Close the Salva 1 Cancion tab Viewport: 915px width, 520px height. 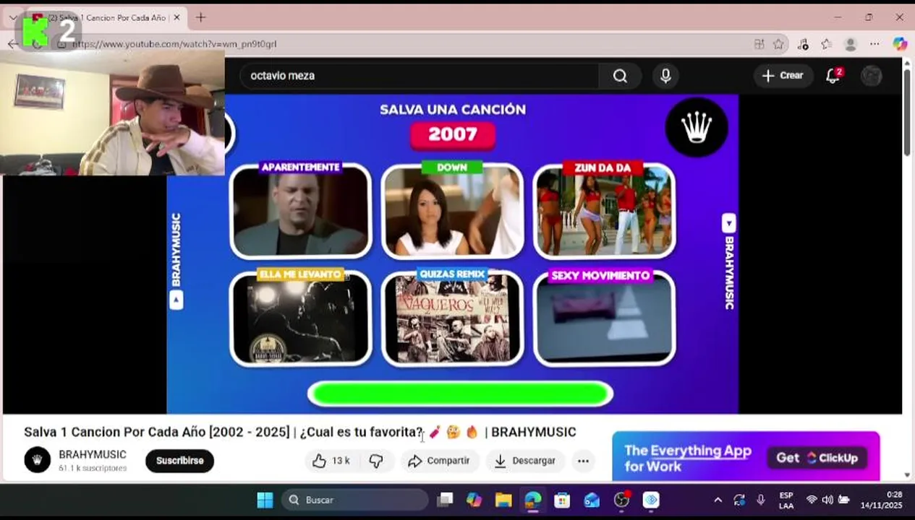click(176, 17)
